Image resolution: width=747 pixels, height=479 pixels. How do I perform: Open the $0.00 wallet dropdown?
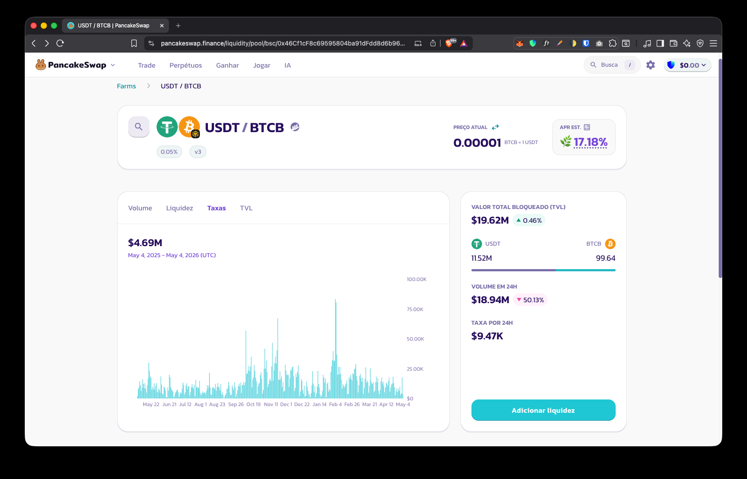pyautogui.click(x=688, y=65)
